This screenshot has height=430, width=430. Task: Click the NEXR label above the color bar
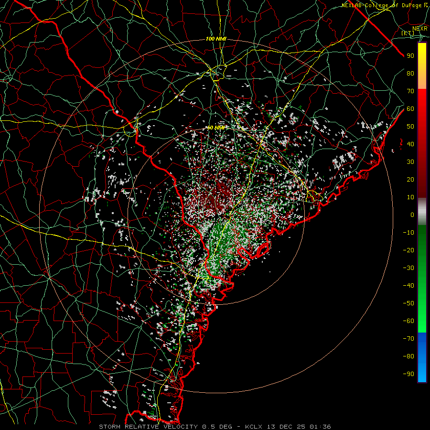click(420, 29)
